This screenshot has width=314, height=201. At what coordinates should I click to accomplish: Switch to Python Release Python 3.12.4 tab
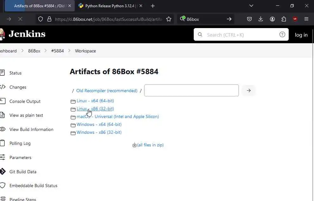[x=110, y=6]
